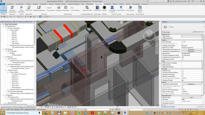Open the Skirting Board Room Finishes tool

[140, 9]
